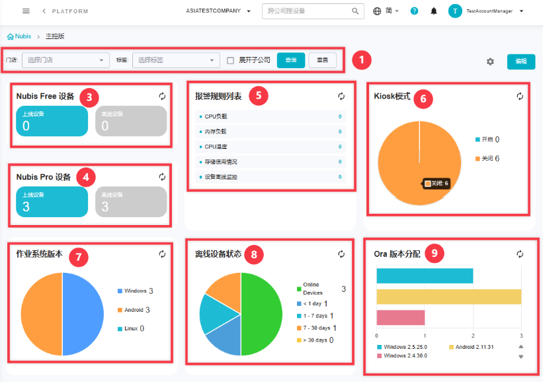Go to Nubis home breadcrumb
Screen dimensions: 543x382
point(19,36)
